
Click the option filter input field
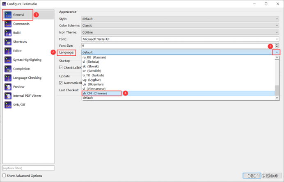click(x=28, y=168)
